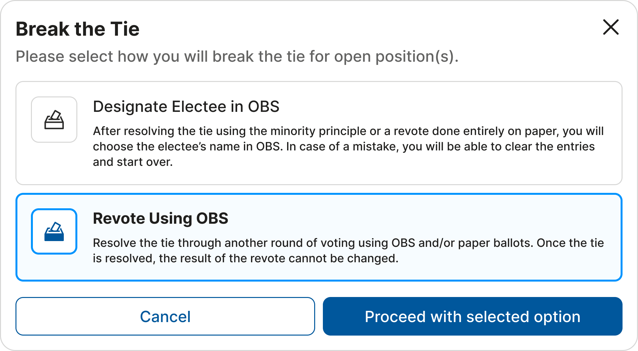The height and width of the screenshot is (351, 638).
Task: Click the outlined ballot box icon
Action: click(x=54, y=120)
